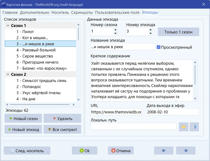Click the eye icon Все смотрел! button

click(62, 129)
